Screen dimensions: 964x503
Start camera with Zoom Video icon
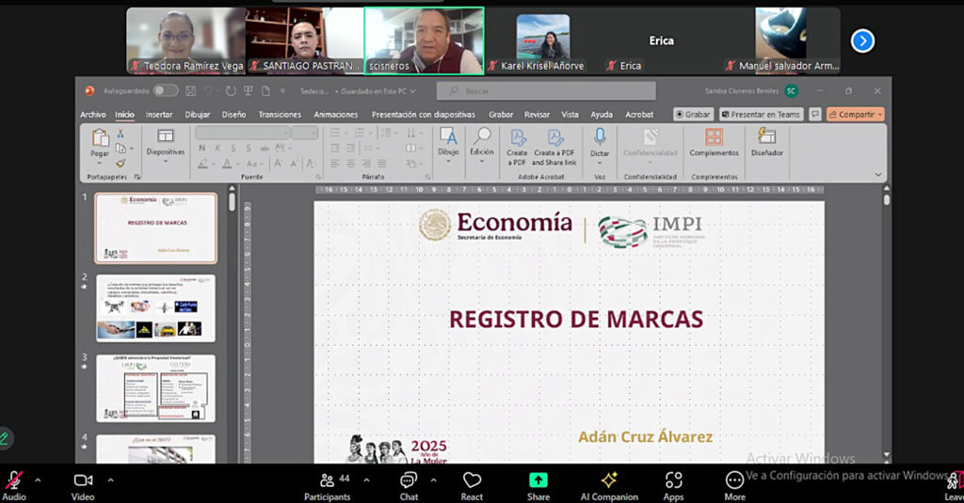pyautogui.click(x=83, y=480)
